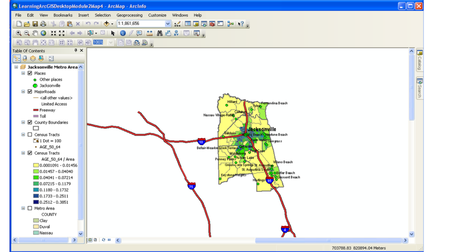Switch TOC to List By Source
Image resolution: width=449 pixels, height=252 pixels.
coord(25,59)
